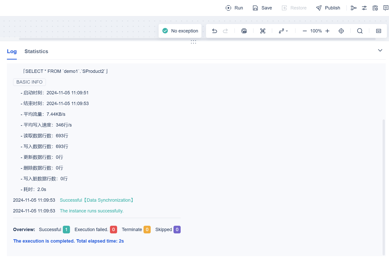Click the Restore button
The image size is (389, 261).
(x=294, y=8)
